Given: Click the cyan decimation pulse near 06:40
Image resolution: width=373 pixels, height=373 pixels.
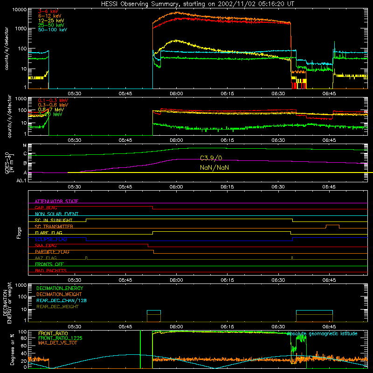Looking at the screenshot, I should point(314,311).
